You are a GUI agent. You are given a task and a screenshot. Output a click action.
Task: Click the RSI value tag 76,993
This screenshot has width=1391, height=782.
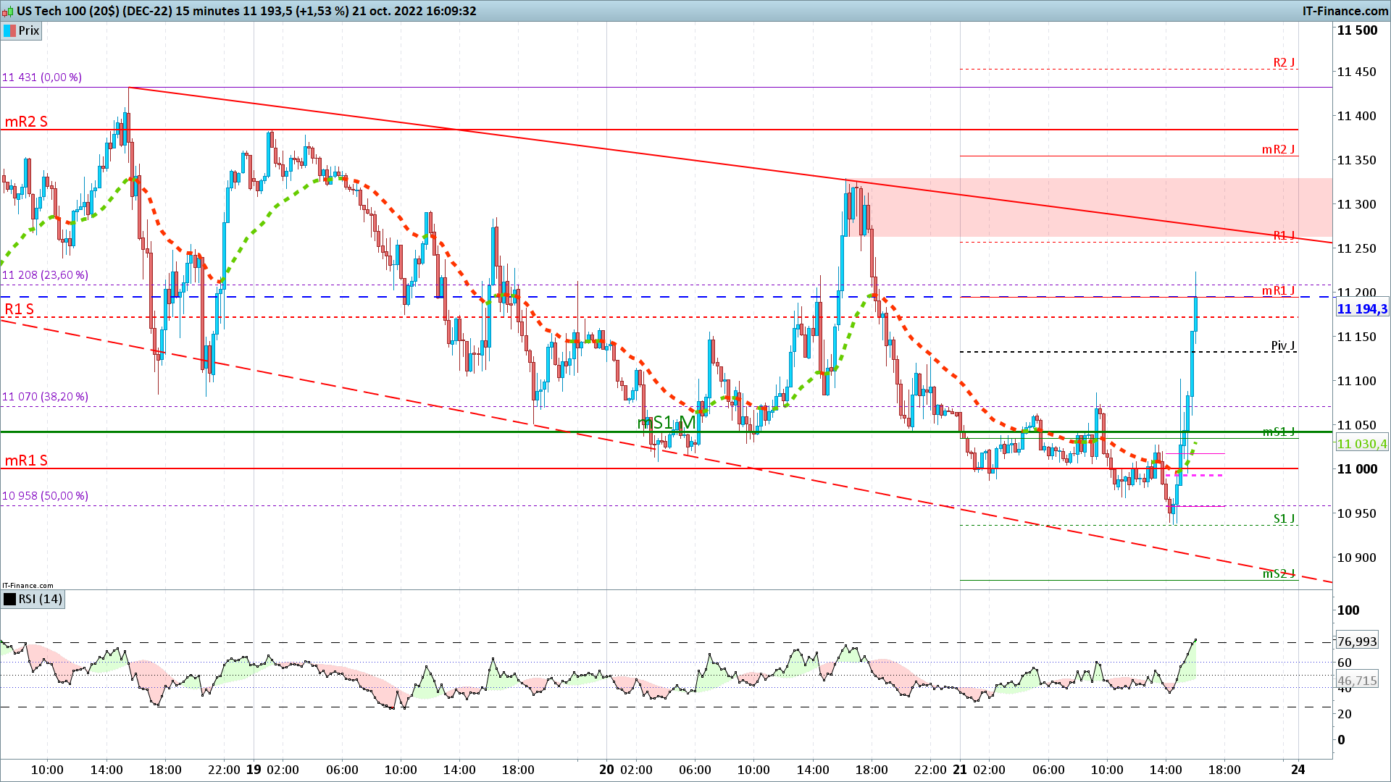point(1357,642)
